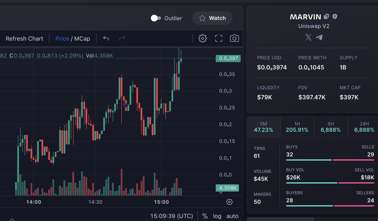Image resolution: width=378 pixels, height=221 pixels.
Task: Click the BUYERS count 28
Action: point(289,200)
